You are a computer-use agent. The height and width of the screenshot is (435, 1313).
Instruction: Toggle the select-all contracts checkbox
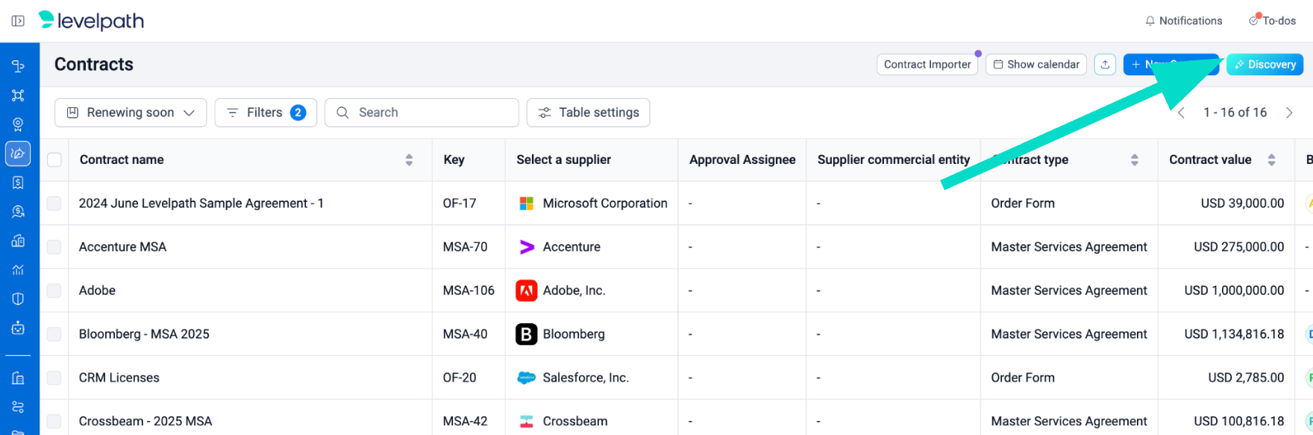[x=54, y=160]
